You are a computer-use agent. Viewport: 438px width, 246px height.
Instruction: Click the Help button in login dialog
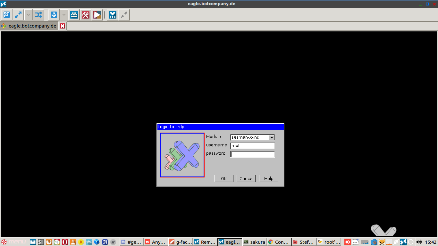click(268, 178)
